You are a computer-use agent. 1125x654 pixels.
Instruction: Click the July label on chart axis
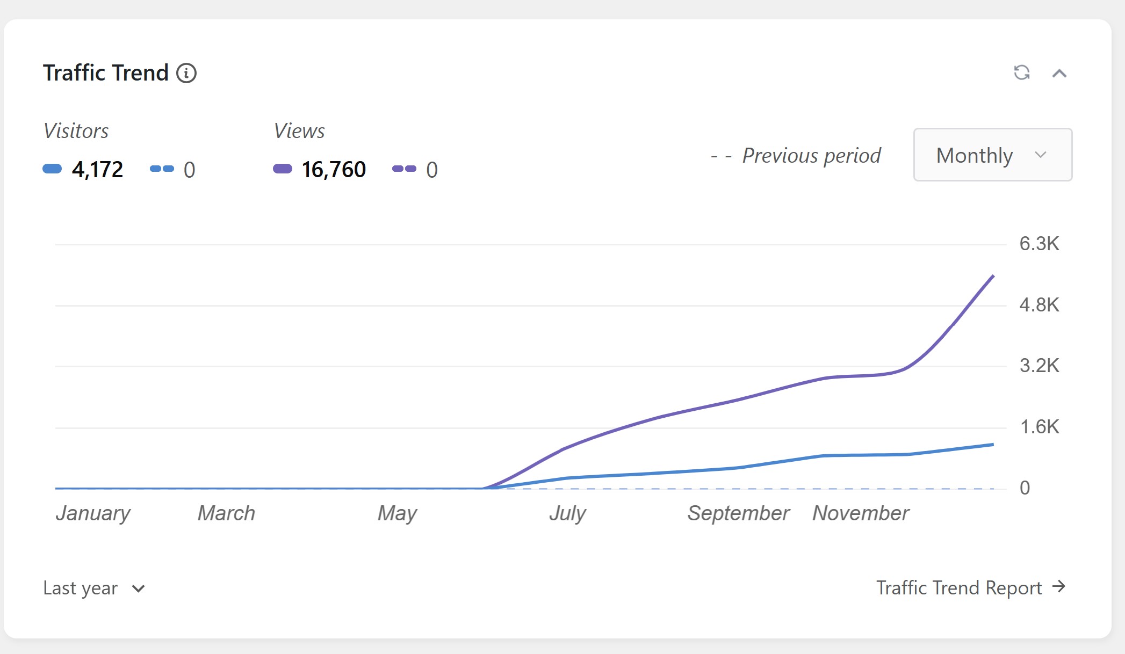coord(567,513)
